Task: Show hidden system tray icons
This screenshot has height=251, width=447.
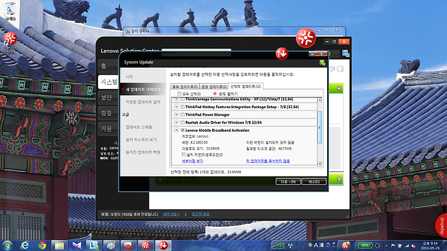Action: click(x=386, y=245)
